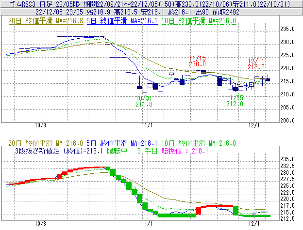Click lower chart 20日 終値平滑 MA=216.8 legend
This screenshot has width=303, height=230.
pos(46,143)
